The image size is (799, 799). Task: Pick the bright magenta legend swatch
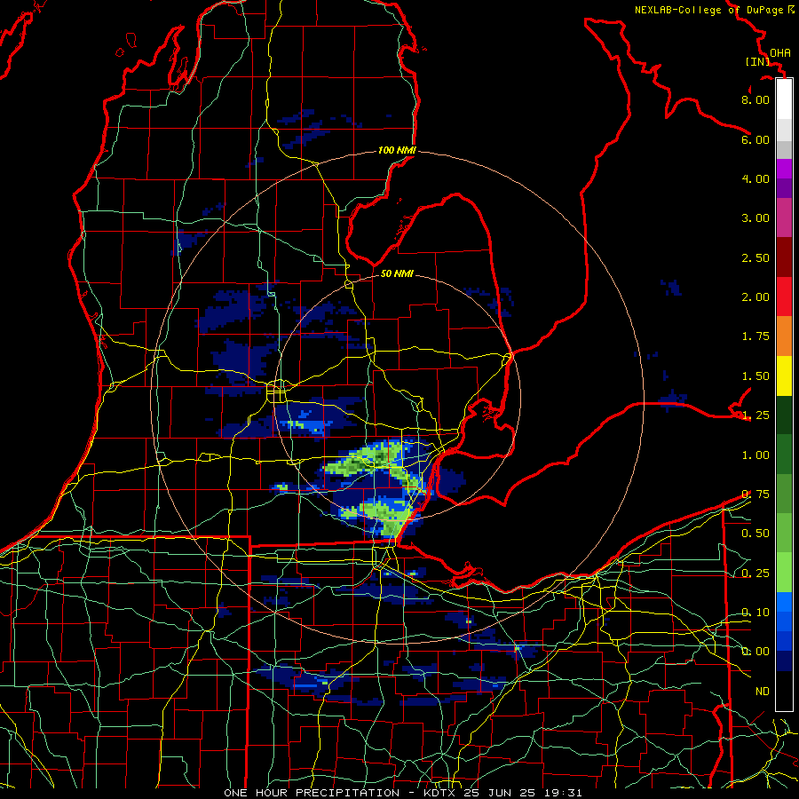point(784,169)
